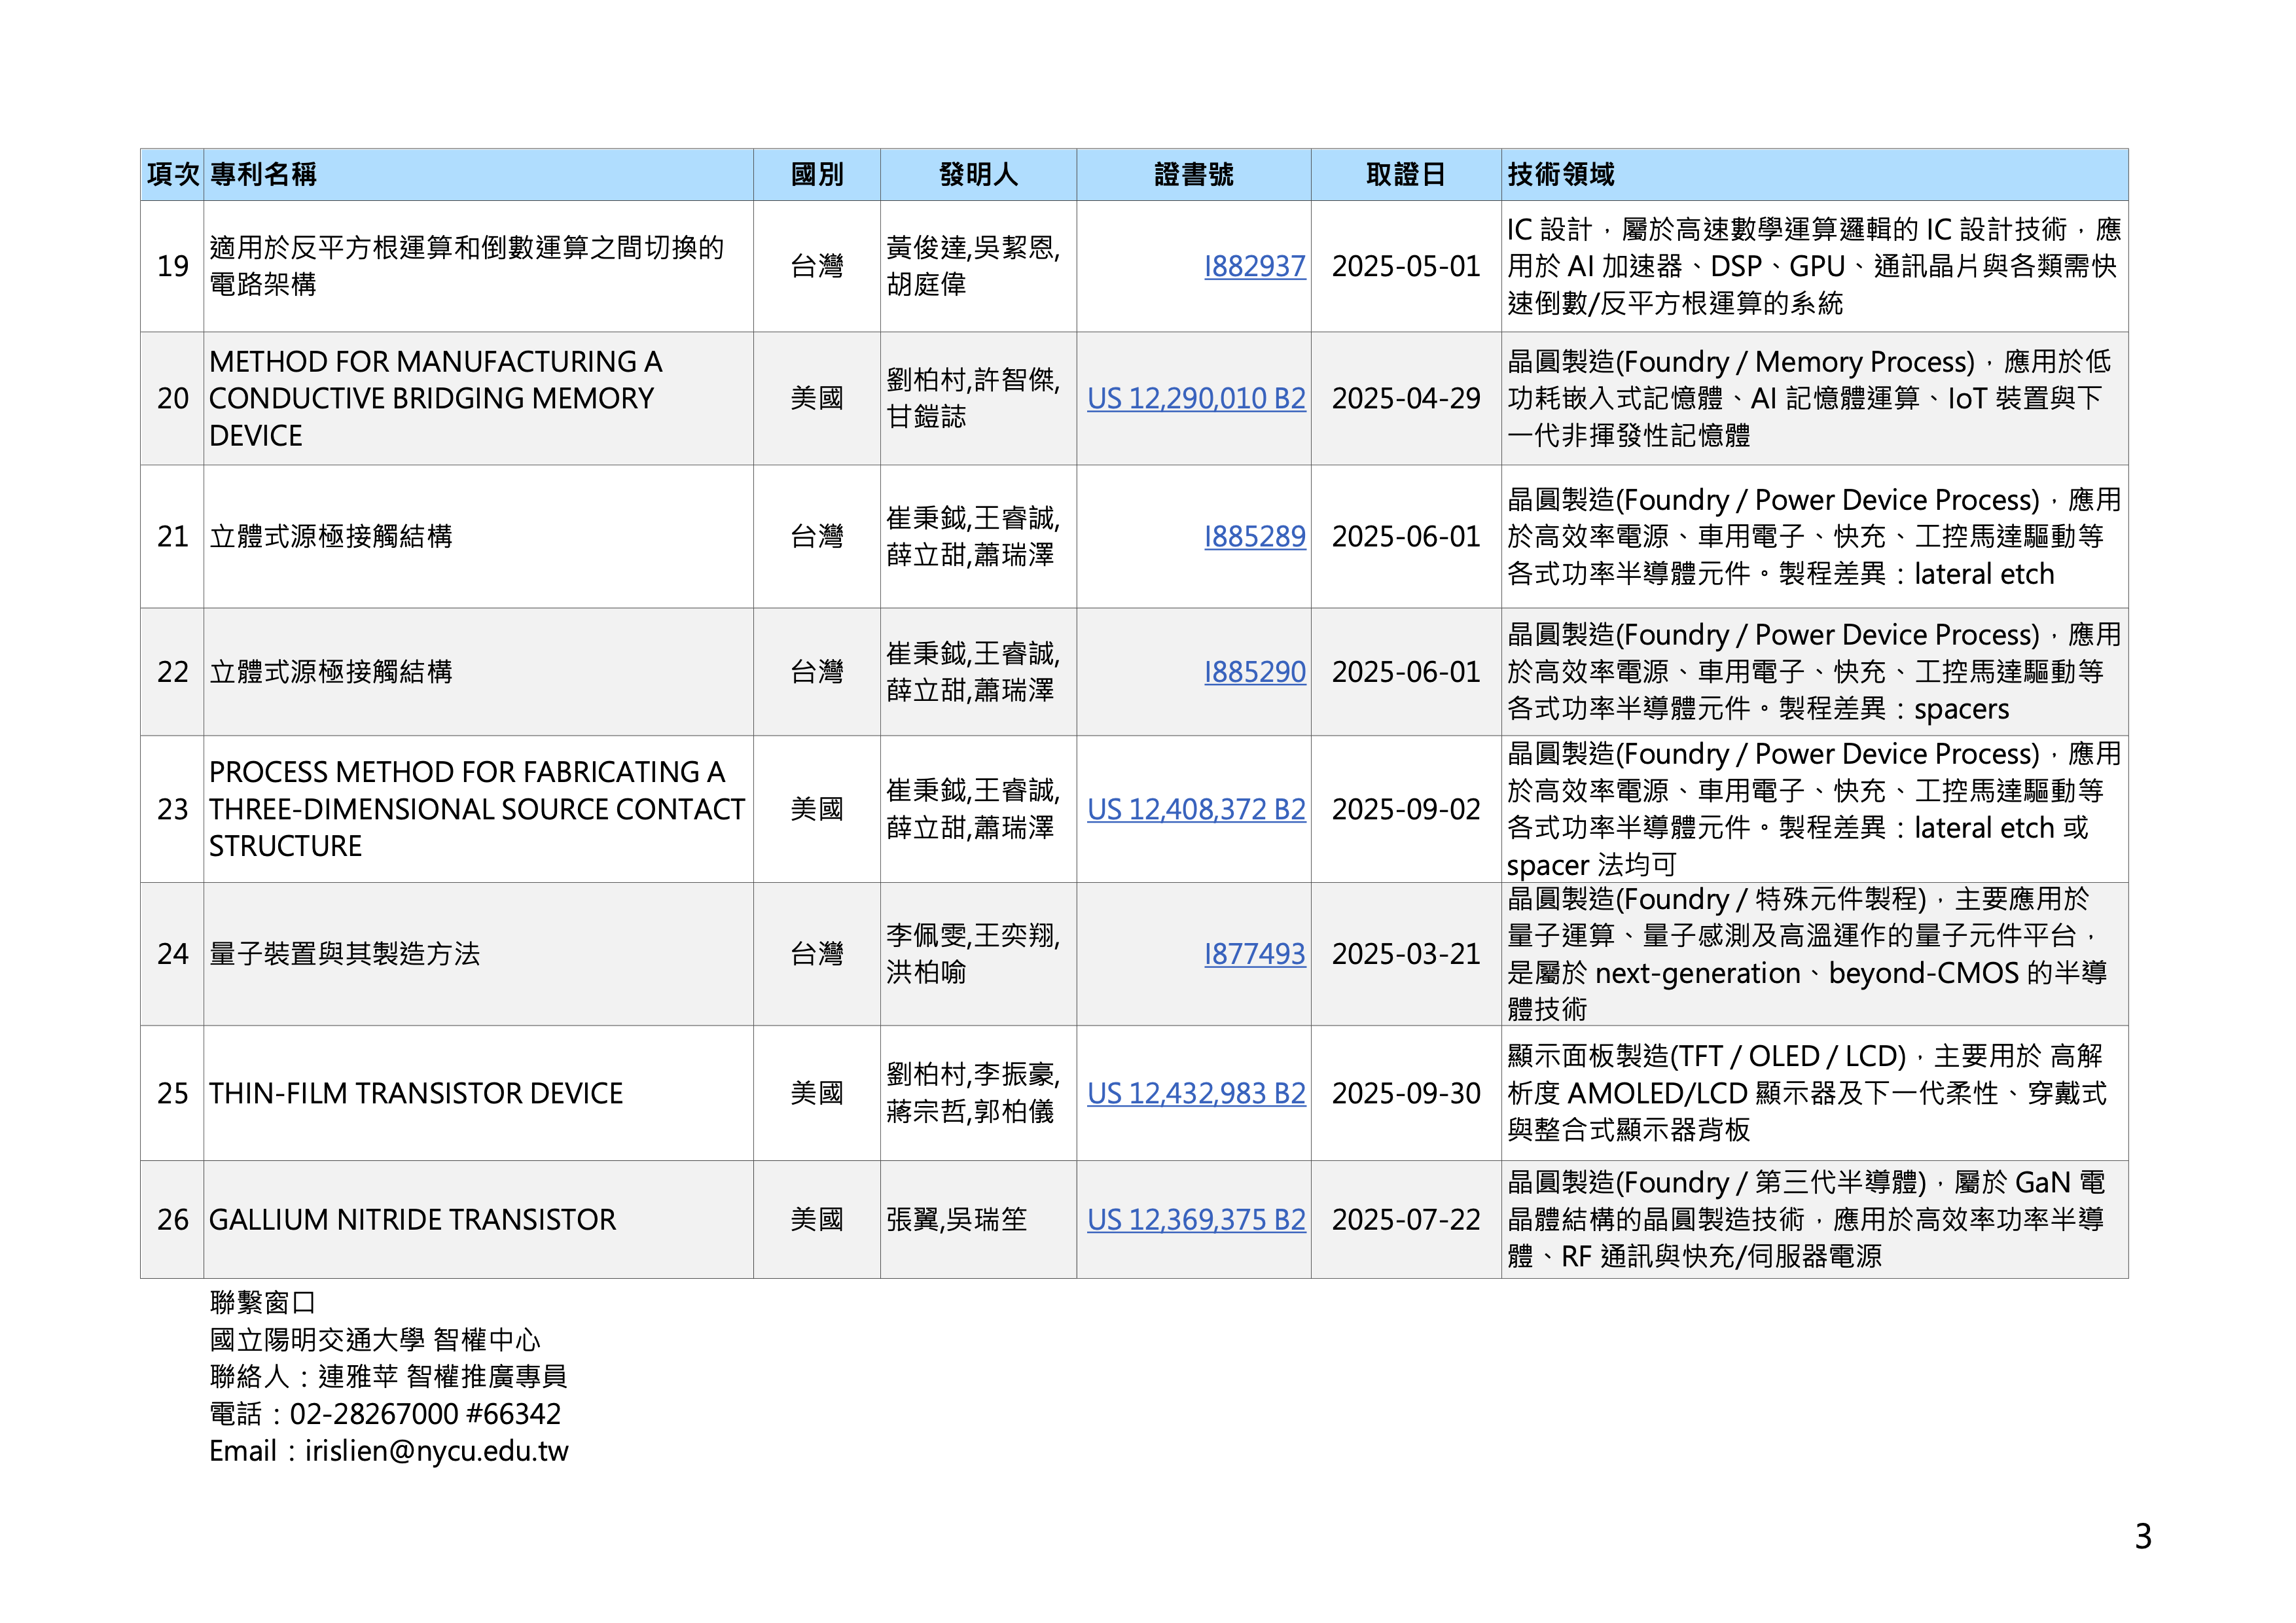Image resolution: width=2296 pixels, height=1623 pixels.
Task: Open patent link US 12,290,010 B2
Action: pos(1196,398)
